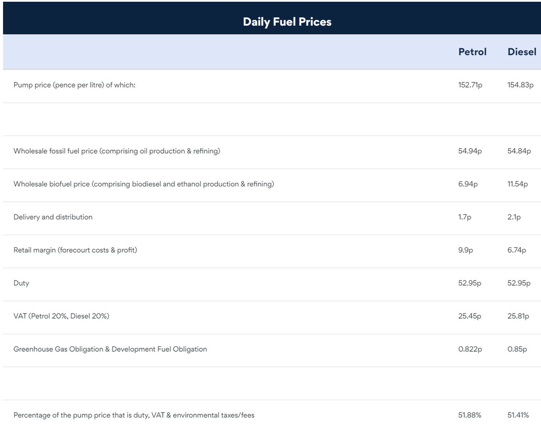Select petrol VAT value 25.45p
The image size is (541, 431).
point(469,316)
